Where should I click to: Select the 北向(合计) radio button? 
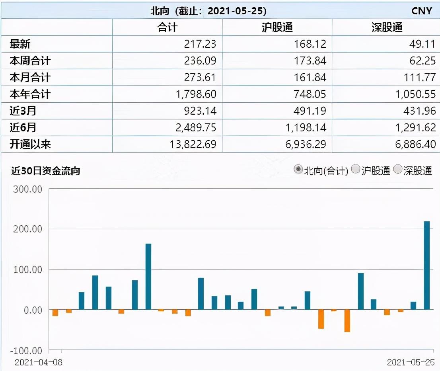(x=298, y=169)
